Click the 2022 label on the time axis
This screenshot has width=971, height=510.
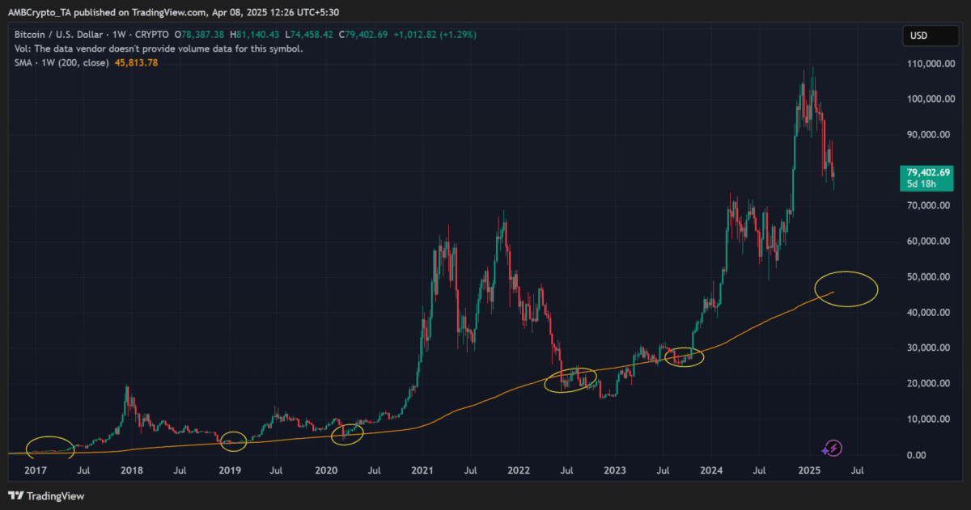[519, 470]
